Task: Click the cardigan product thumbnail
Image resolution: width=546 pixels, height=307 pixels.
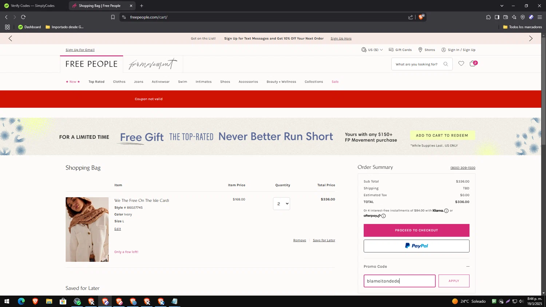Action: (x=87, y=230)
